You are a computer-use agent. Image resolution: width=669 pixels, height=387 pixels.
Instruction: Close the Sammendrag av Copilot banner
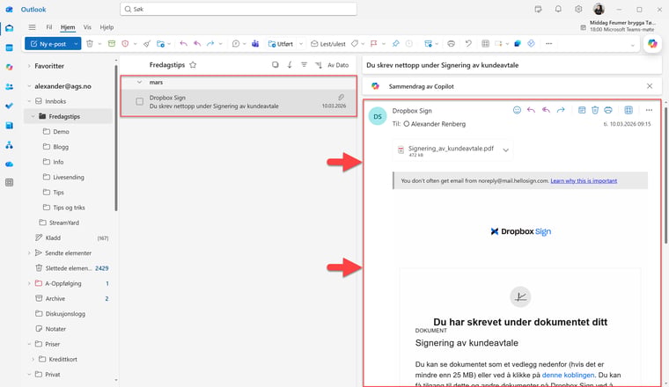pyautogui.click(x=650, y=86)
